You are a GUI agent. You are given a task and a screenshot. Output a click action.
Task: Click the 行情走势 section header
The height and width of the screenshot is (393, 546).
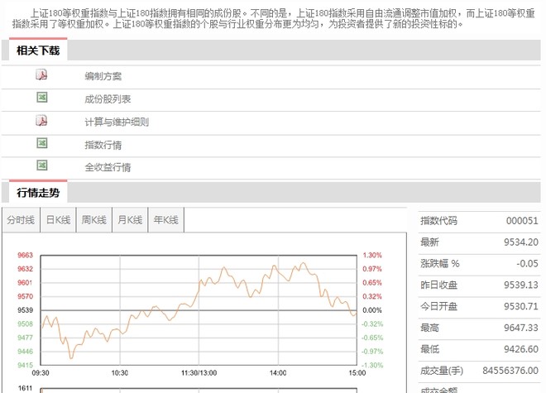[38, 192]
